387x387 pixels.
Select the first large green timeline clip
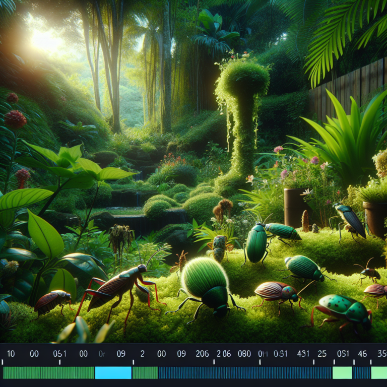pyautogui.click(x=48, y=373)
